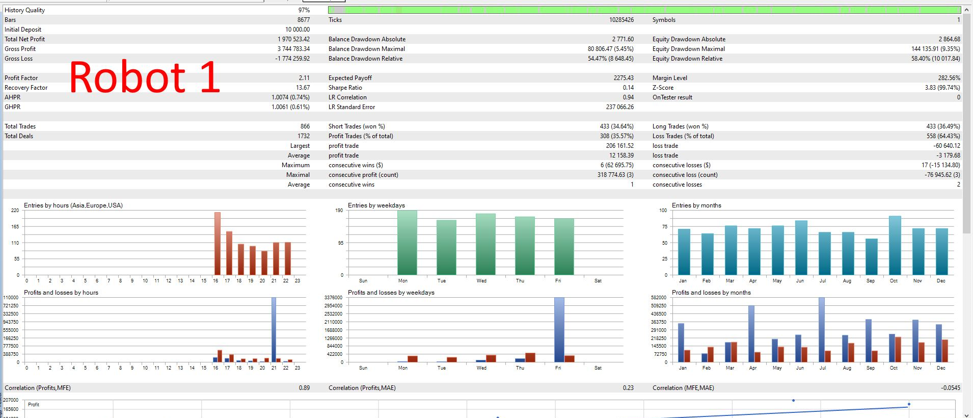Click the 13.67 recovery factor value
The height and width of the screenshot is (418, 973).
tap(303, 88)
